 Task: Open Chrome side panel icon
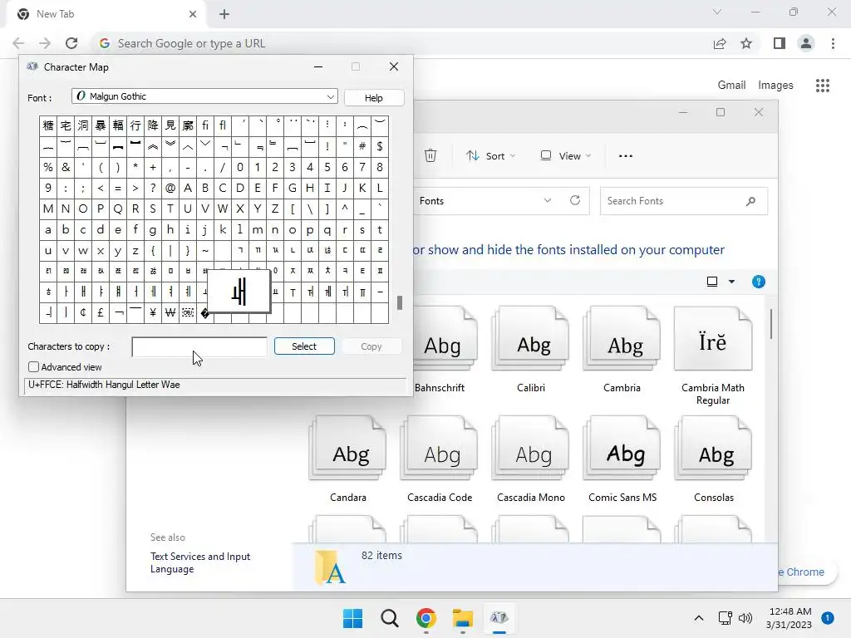(x=780, y=43)
